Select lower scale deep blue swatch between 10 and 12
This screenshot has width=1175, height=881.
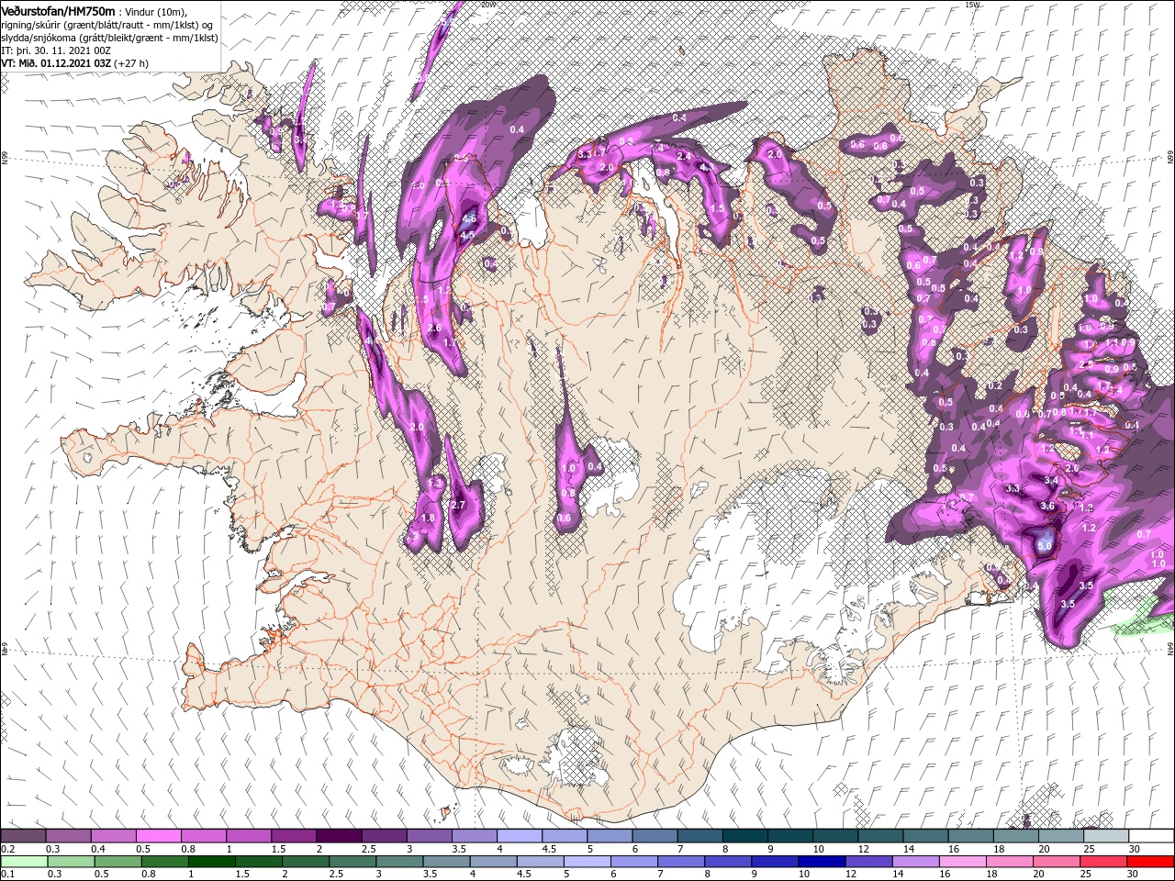coord(822,862)
